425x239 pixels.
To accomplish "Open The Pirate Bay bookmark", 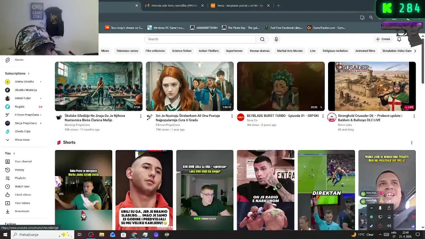I will click(x=241, y=28).
